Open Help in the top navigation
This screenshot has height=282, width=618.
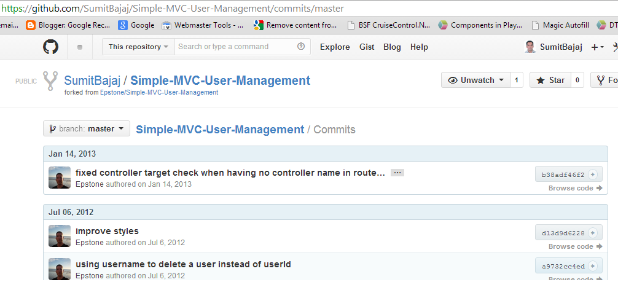point(419,47)
